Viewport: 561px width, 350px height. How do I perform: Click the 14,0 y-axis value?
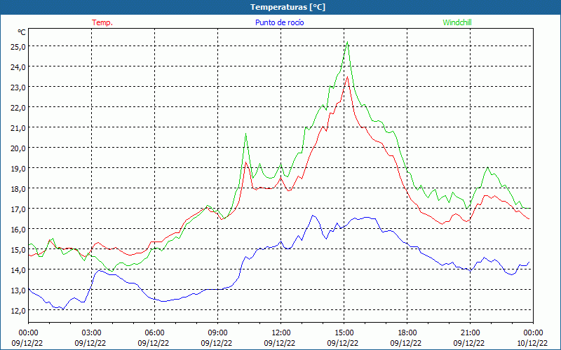pos(18,270)
